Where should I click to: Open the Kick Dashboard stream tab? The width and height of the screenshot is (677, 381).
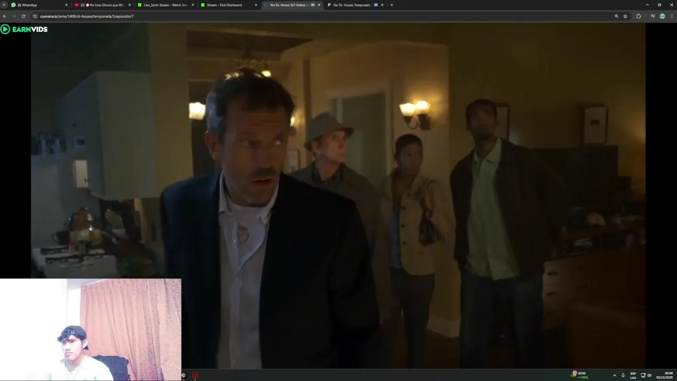click(228, 5)
